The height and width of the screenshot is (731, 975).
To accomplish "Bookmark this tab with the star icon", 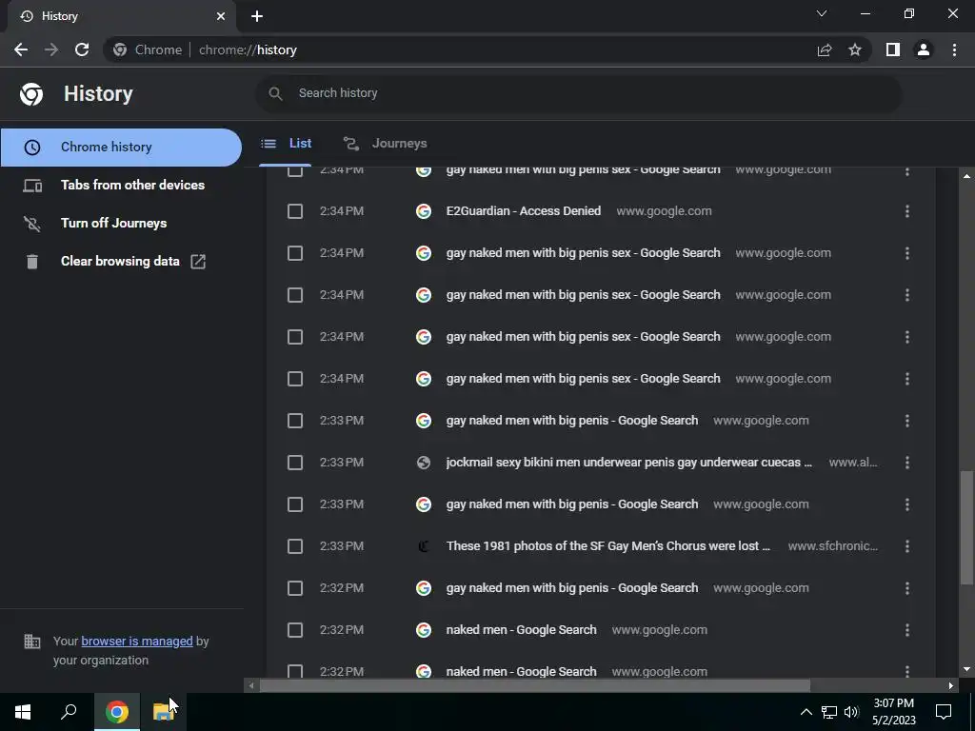I will 855,49.
